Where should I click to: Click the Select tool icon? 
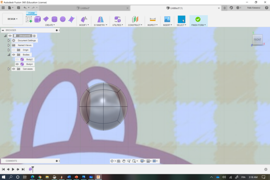181,19
